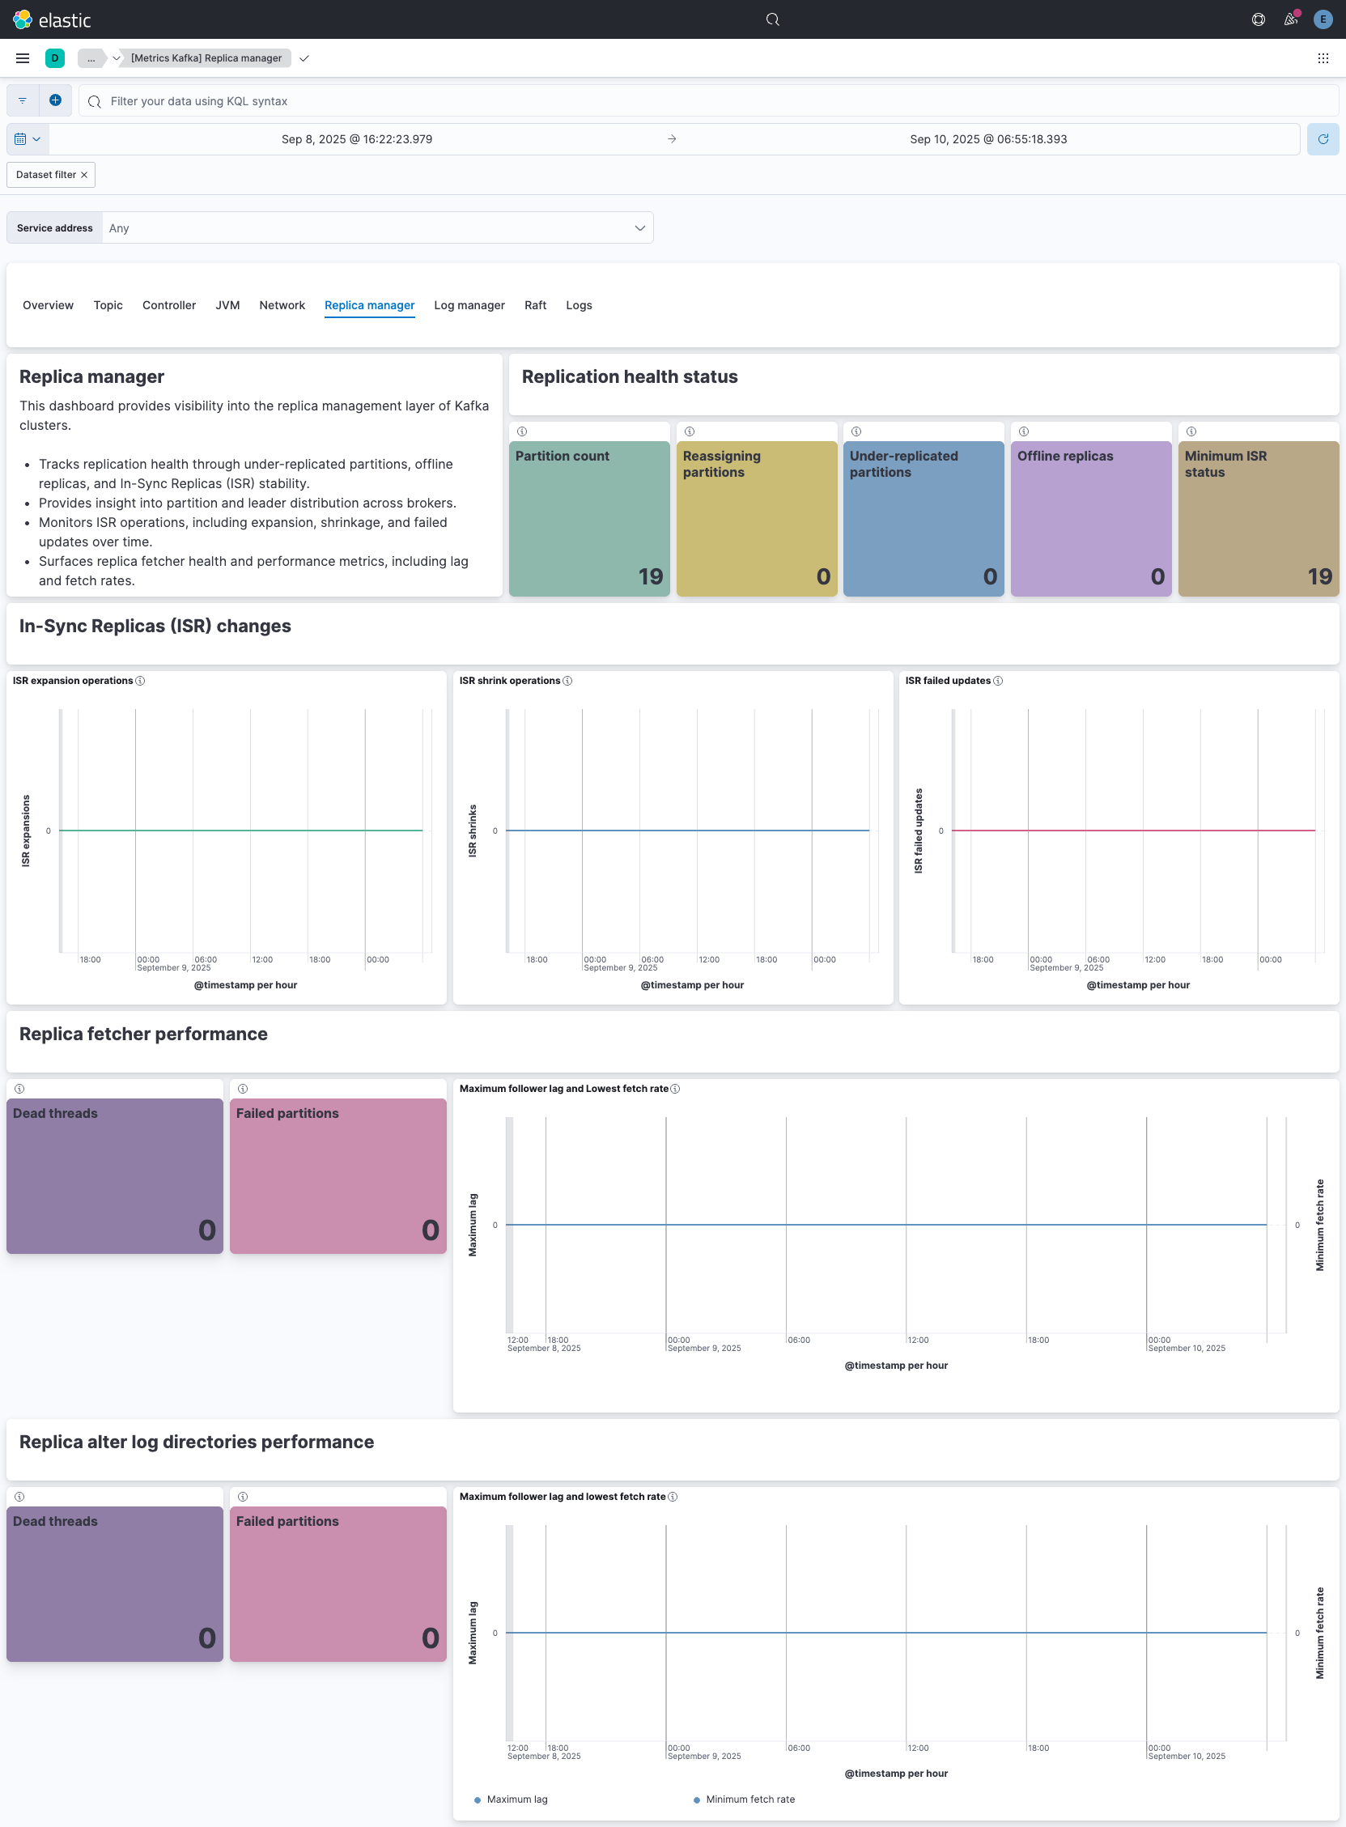
Task: Open the global search magnifier
Action: [772, 19]
